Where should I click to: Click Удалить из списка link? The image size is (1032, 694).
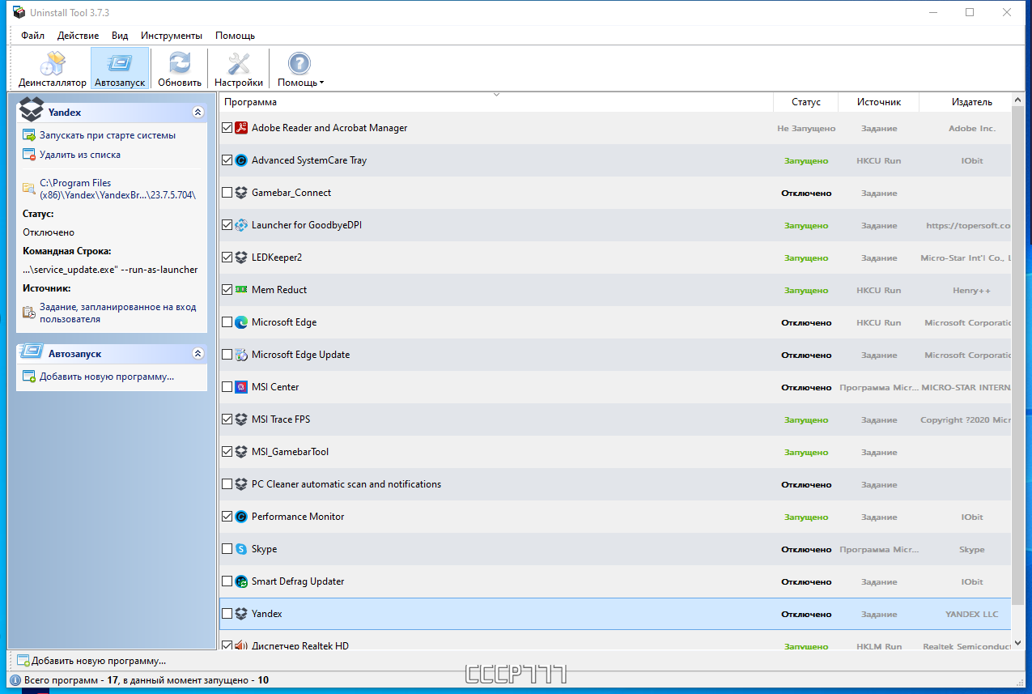point(80,155)
